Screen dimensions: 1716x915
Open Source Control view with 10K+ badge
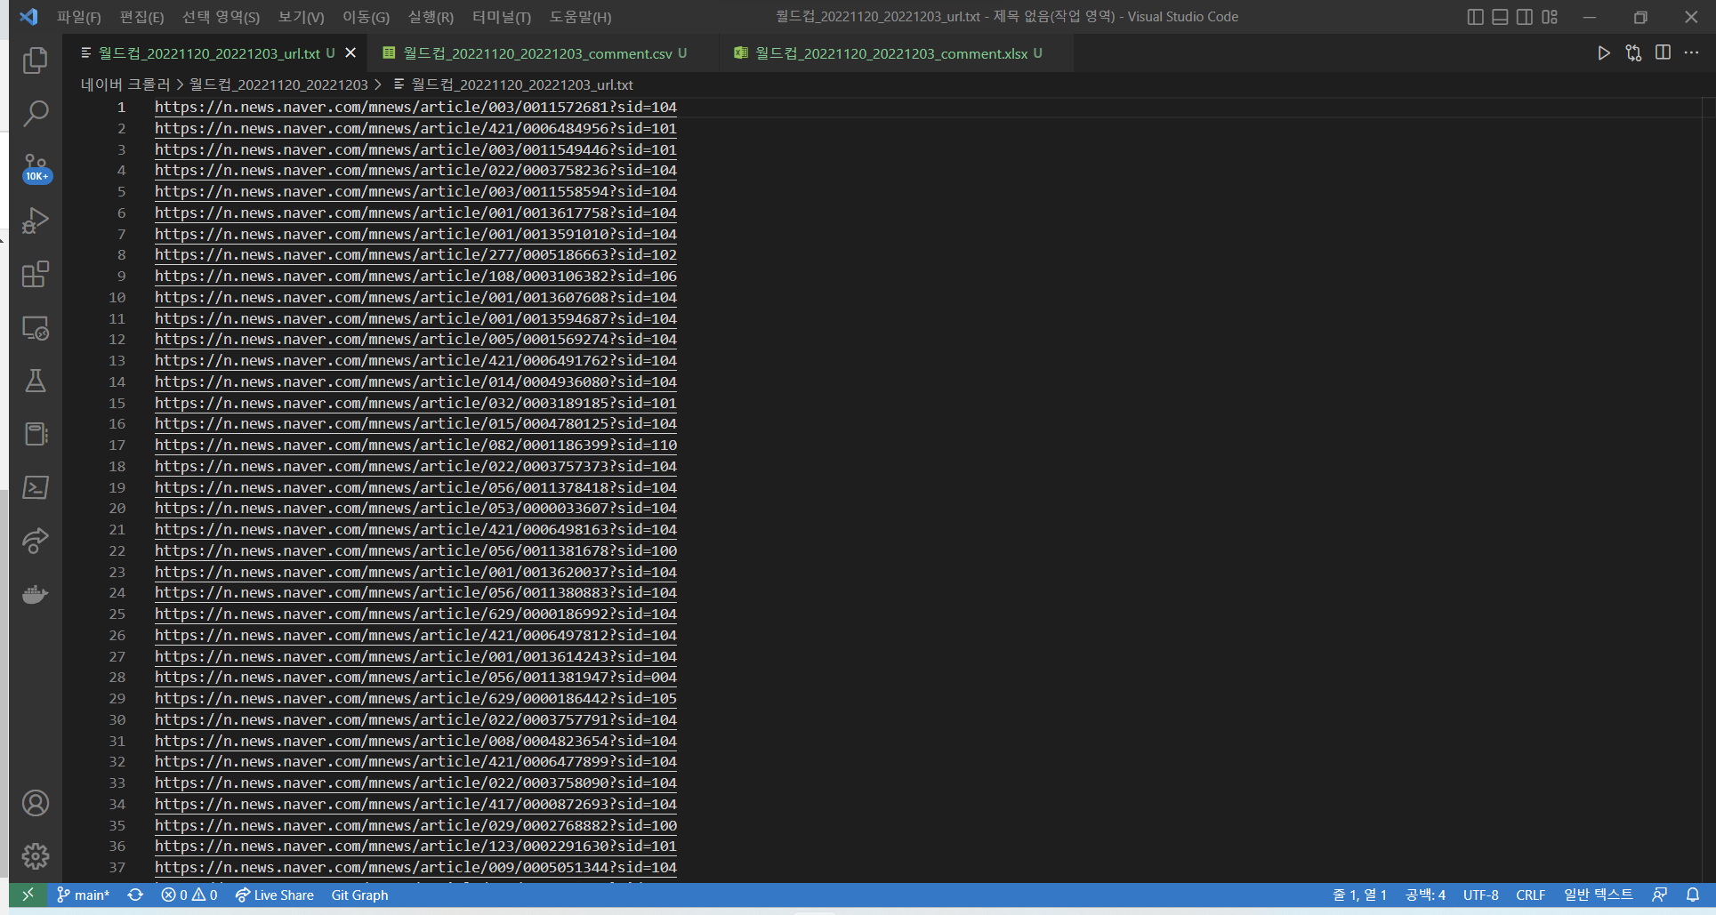click(x=36, y=167)
